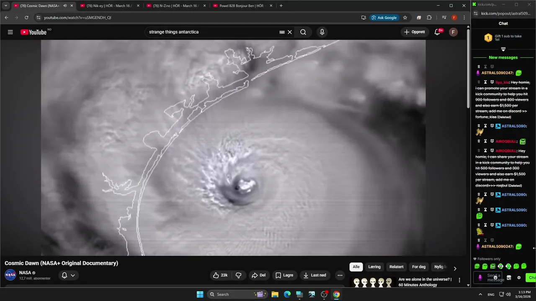Clear the YouTube search query with X

289,32
